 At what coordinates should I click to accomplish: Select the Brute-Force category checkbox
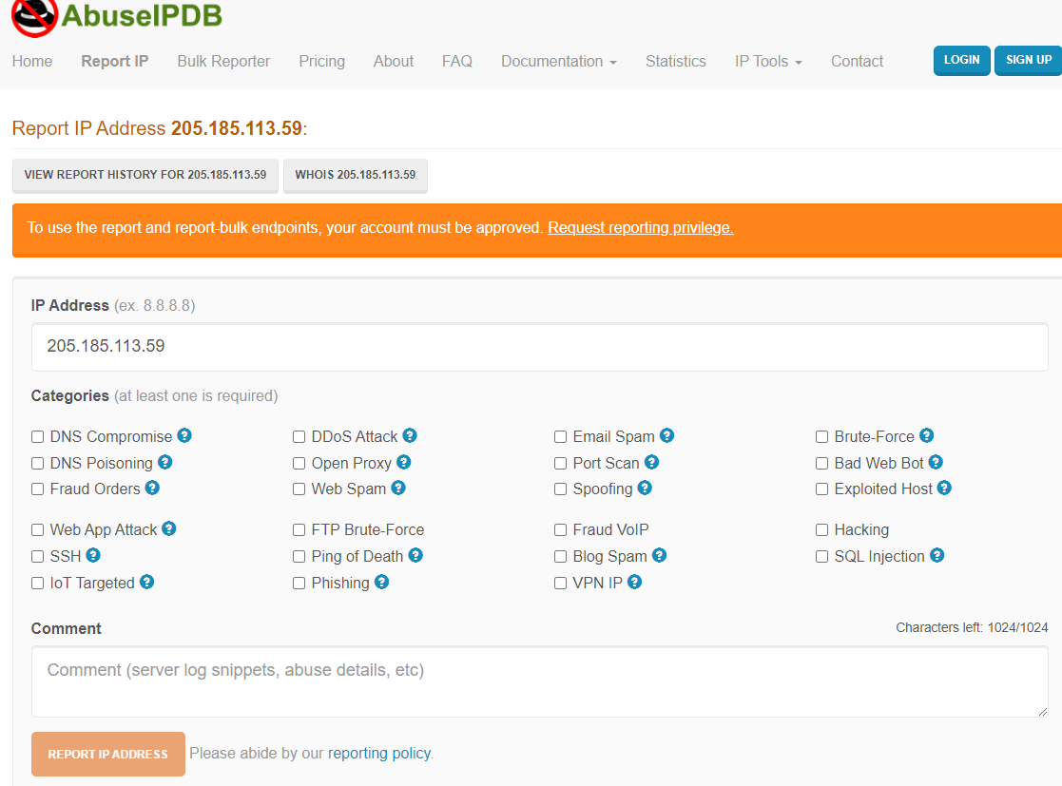[822, 436]
